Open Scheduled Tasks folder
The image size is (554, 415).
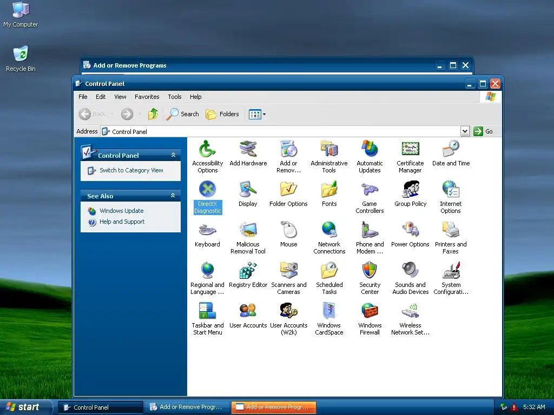click(x=329, y=278)
